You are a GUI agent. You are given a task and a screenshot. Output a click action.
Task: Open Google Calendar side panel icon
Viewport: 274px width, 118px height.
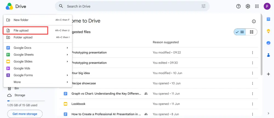[x=269, y=19]
